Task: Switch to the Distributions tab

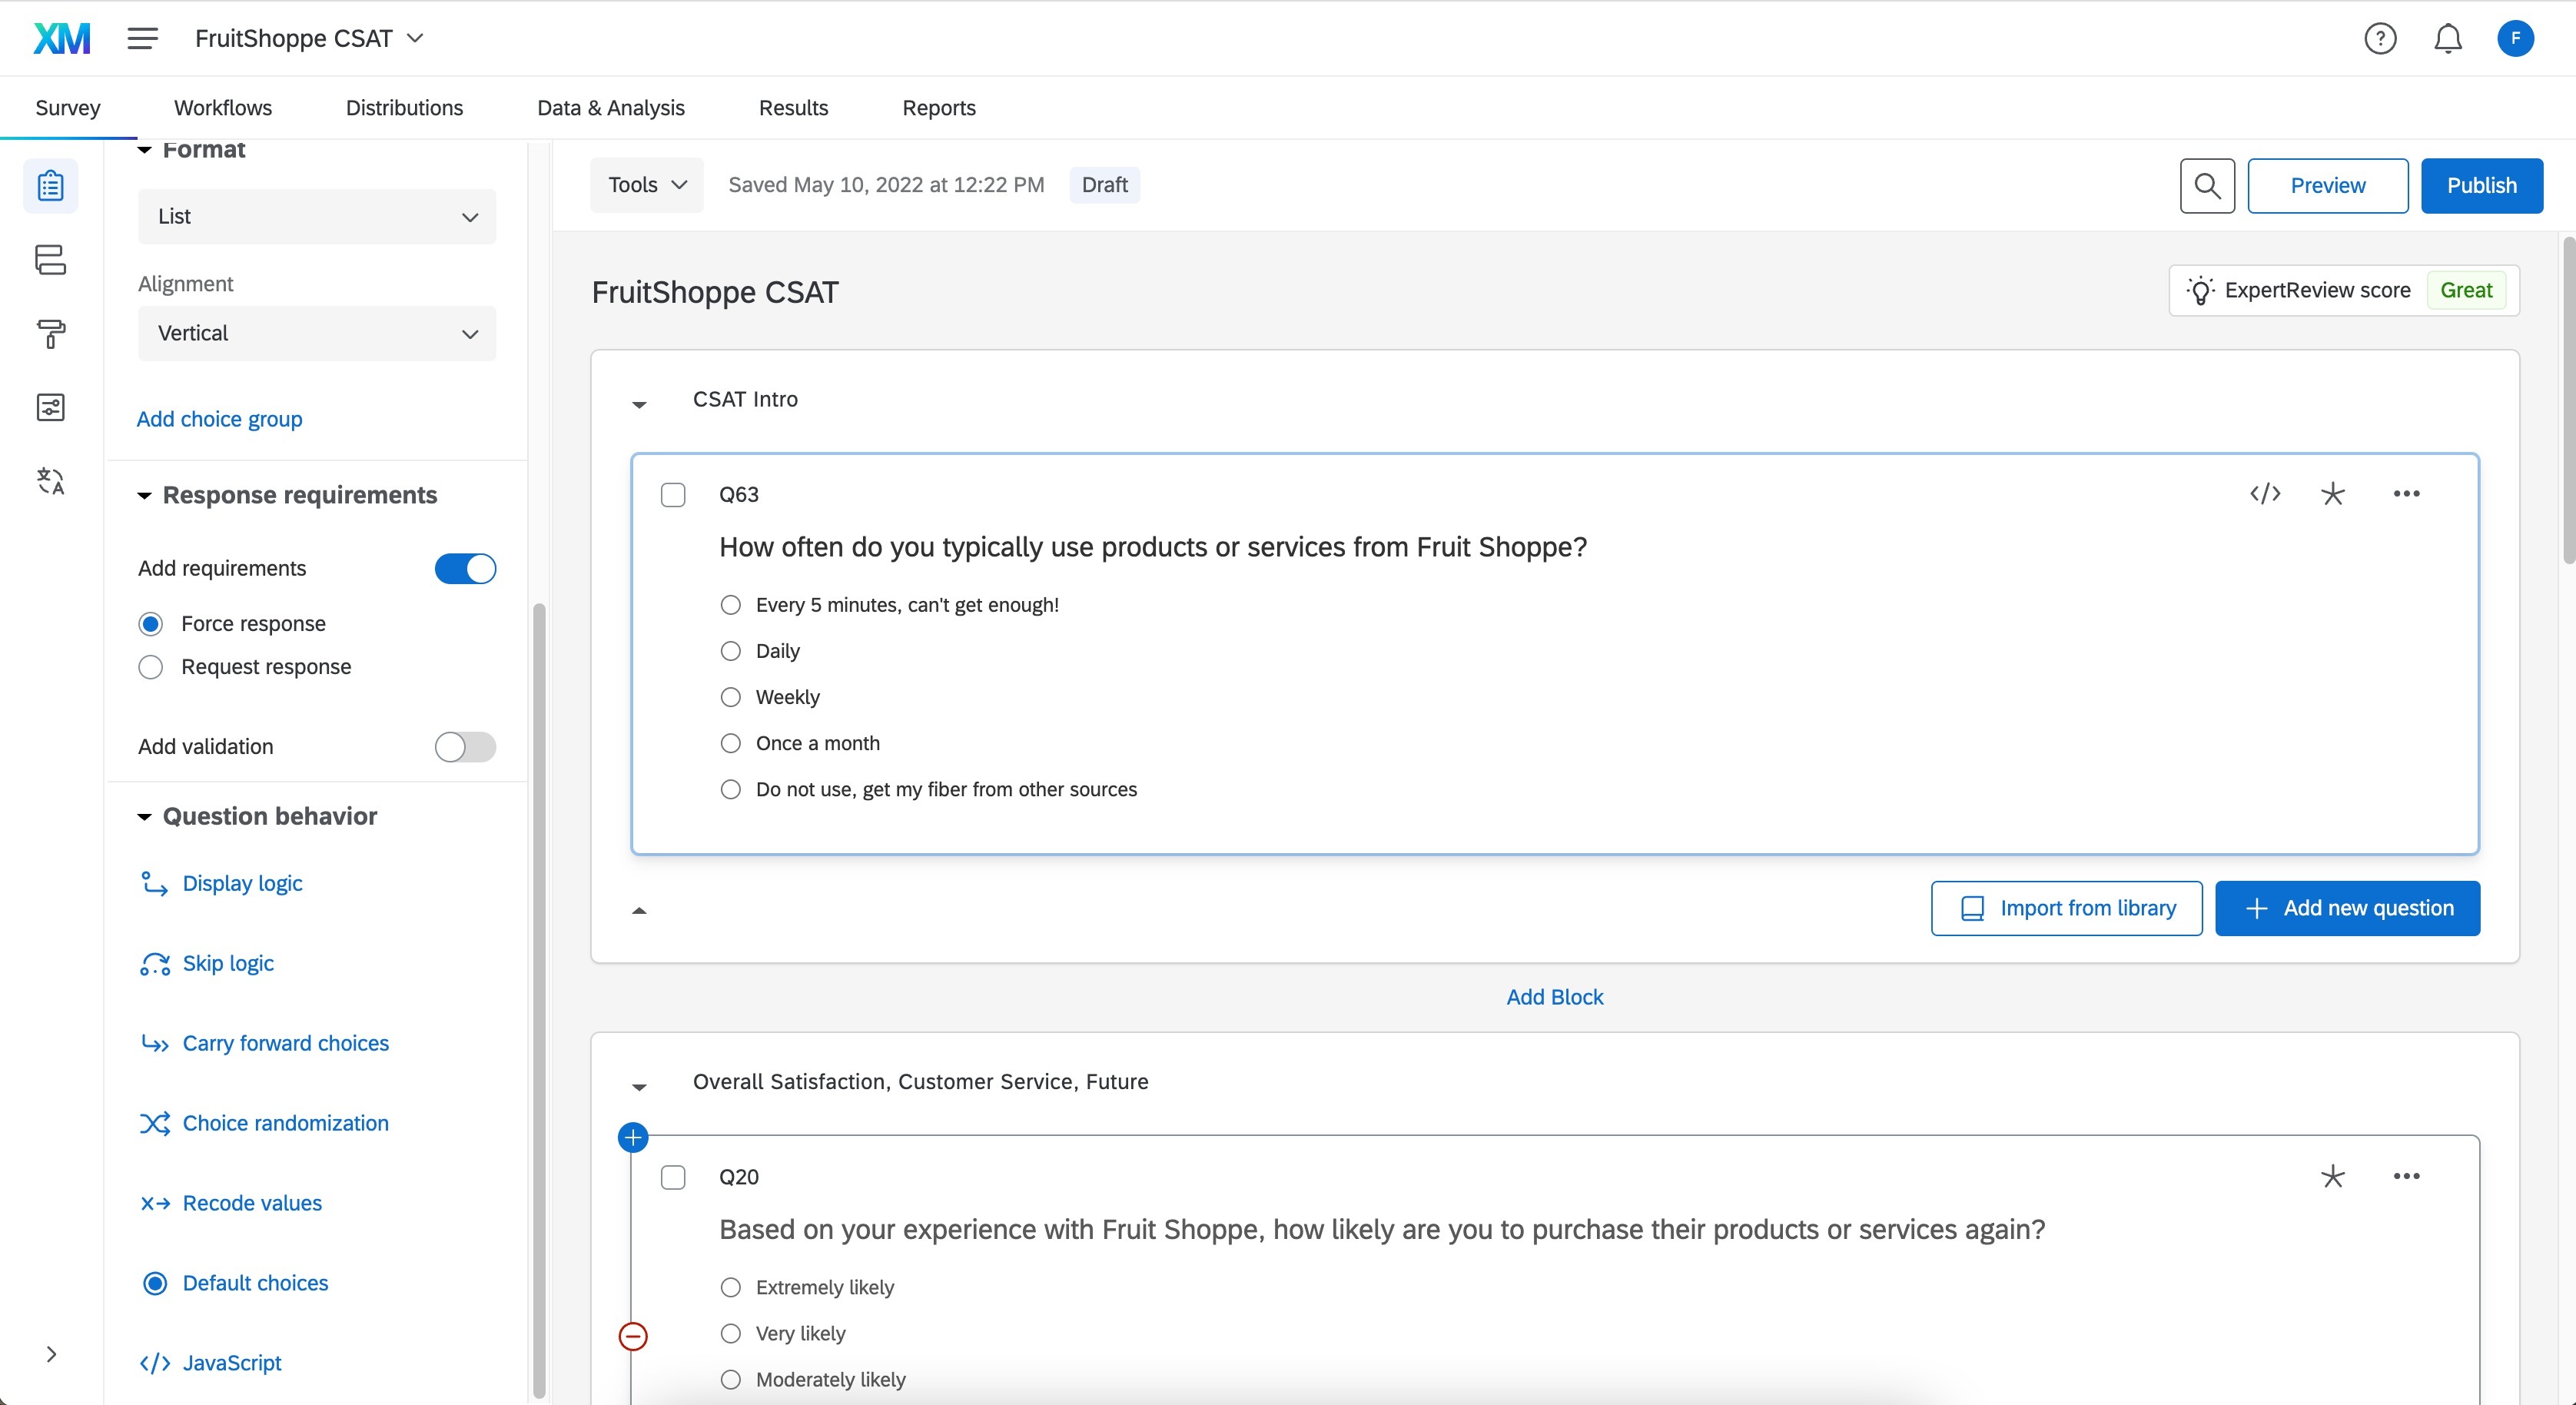Action: [404, 108]
